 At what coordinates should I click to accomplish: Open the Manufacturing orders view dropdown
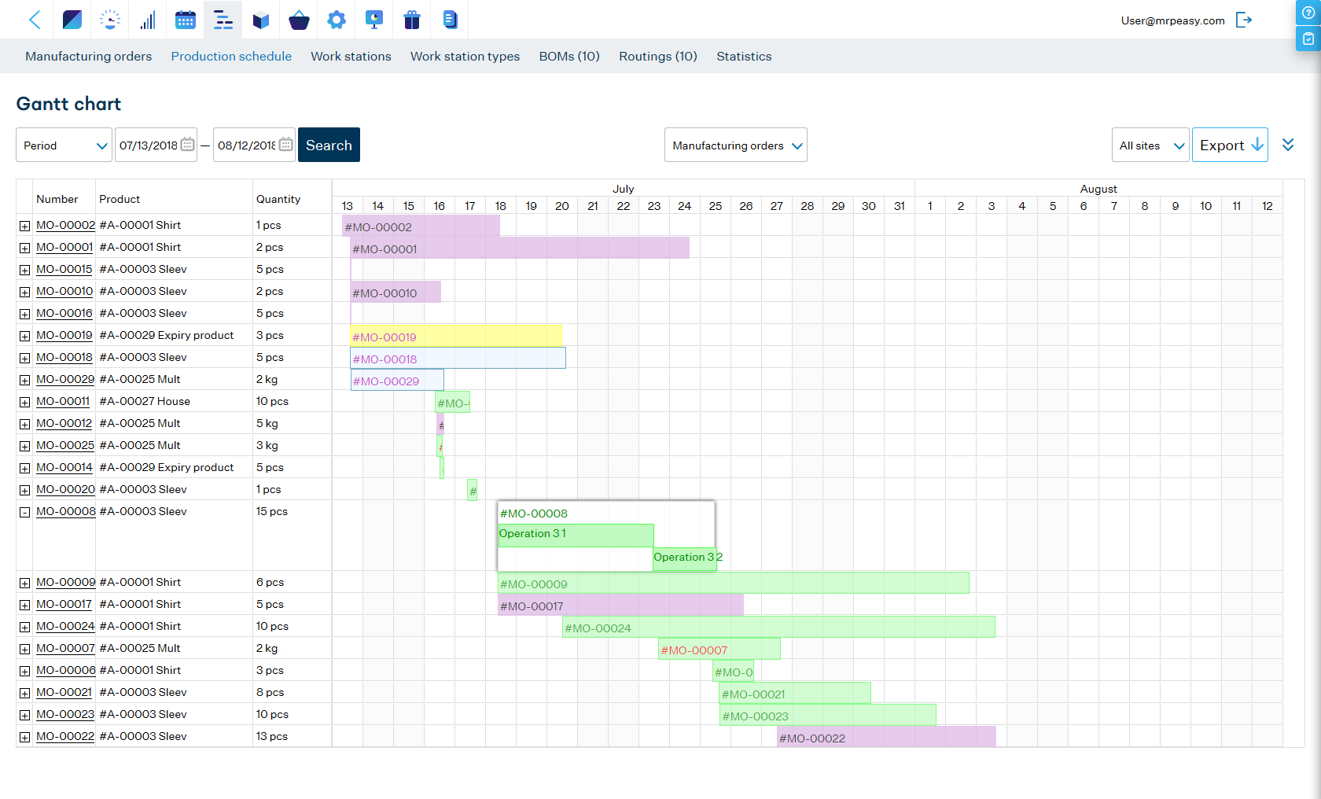735,145
